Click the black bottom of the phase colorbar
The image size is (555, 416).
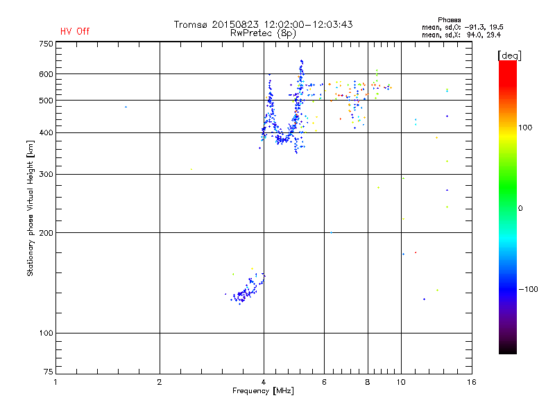click(508, 349)
